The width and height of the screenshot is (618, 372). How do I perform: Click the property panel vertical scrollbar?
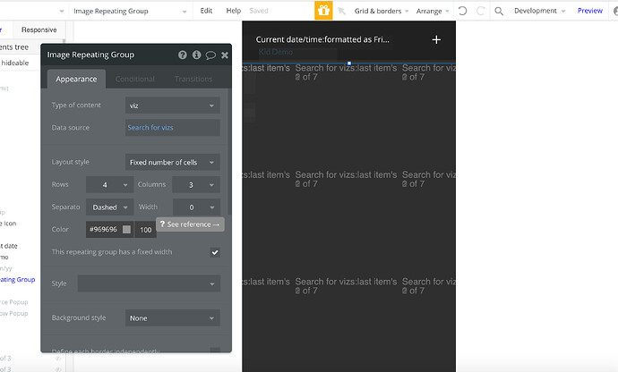229,149
